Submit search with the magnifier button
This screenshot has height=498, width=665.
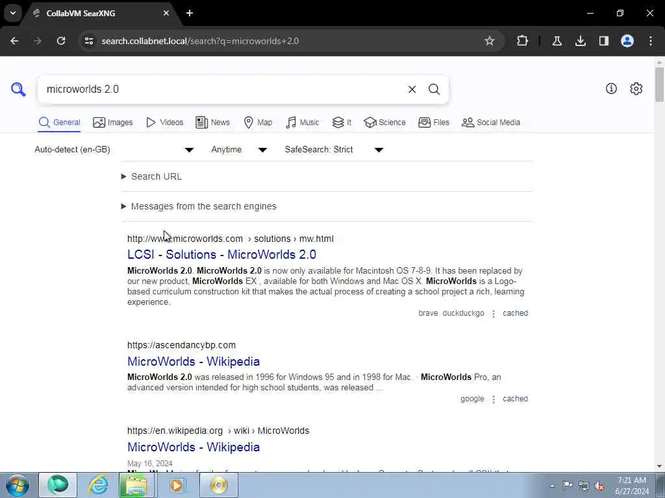434,89
